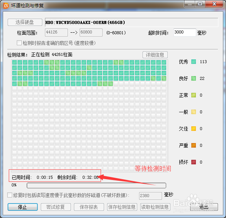Click the start cylinder field showing 44126
The height and width of the screenshot is (218, 226).
[56, 32]
